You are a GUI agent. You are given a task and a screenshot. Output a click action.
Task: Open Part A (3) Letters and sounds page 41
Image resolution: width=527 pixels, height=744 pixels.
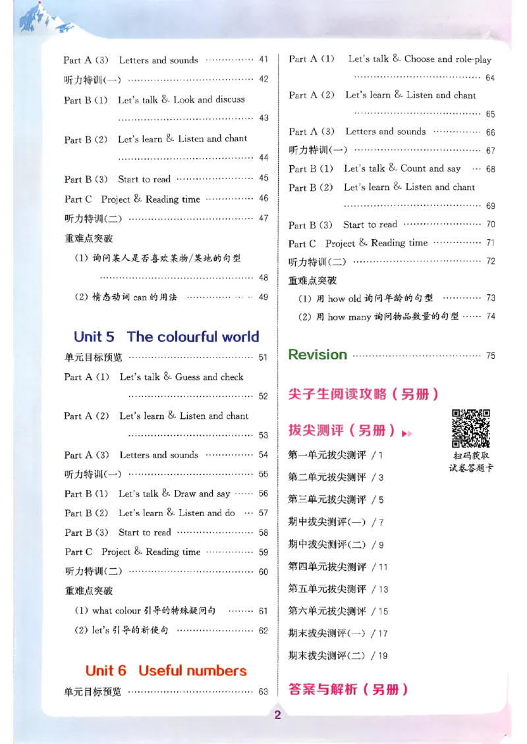(130, 60)
